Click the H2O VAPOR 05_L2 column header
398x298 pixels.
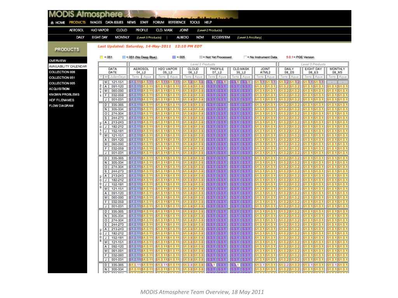(x=168, y=71)
